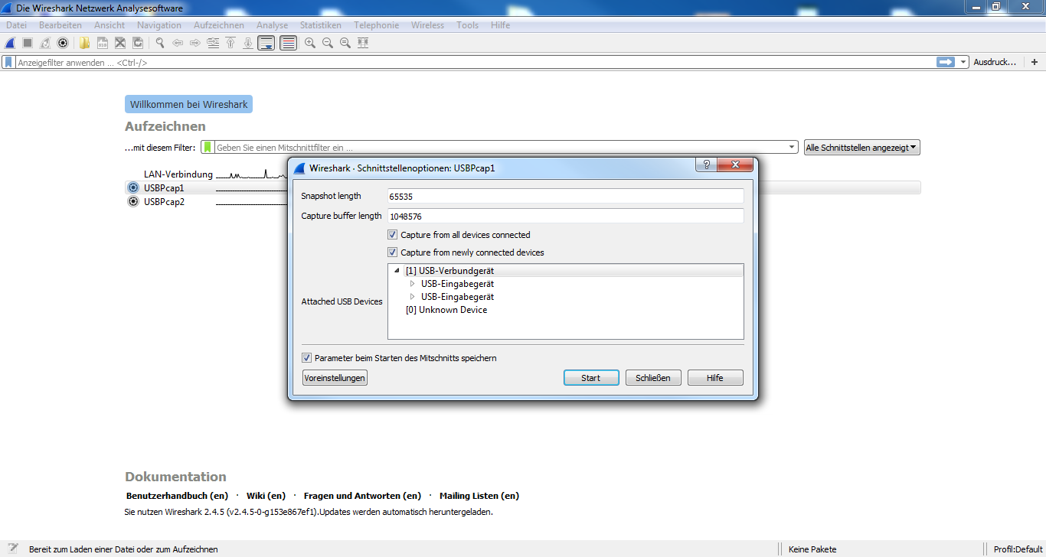This screenshot has height=557, width=1046.
Task: Open the Aufzeichnen menu
Action: coord(219,25)
